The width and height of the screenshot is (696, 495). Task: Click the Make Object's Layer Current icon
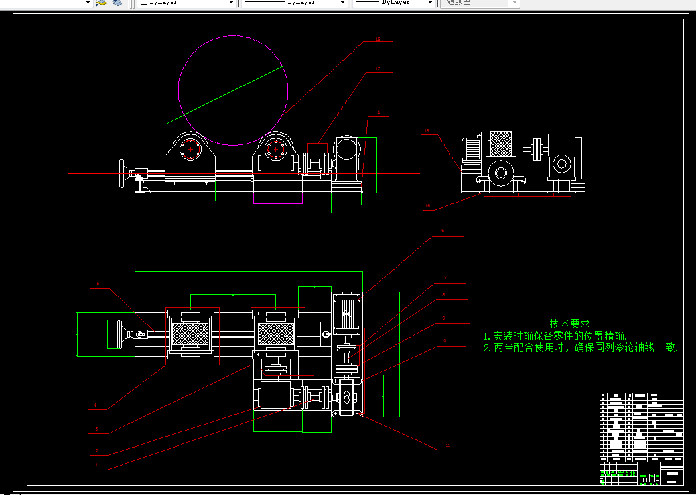pyautogui.click(x=100, y=3)
